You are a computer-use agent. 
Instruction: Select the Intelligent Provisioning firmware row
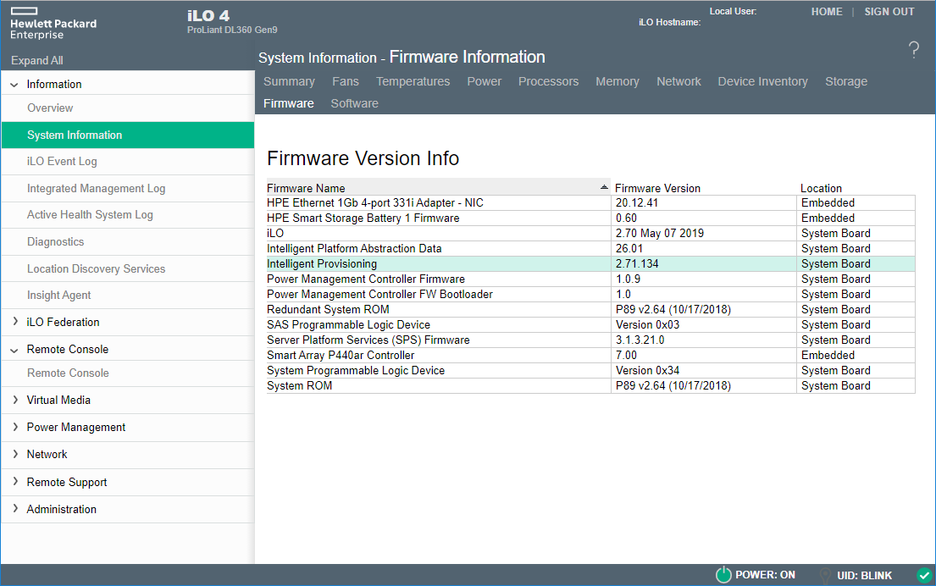pos(424,263)
